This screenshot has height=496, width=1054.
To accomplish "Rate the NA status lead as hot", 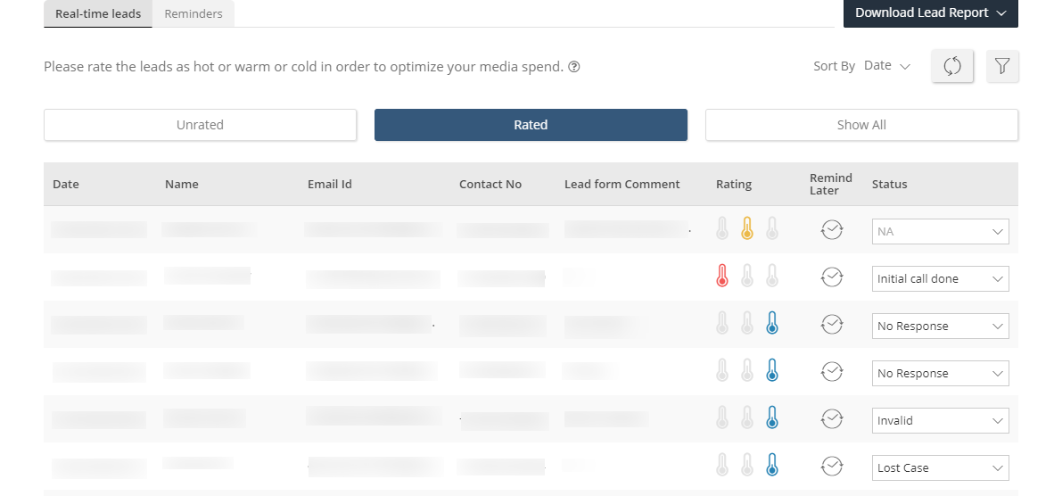I will (722, 228).
